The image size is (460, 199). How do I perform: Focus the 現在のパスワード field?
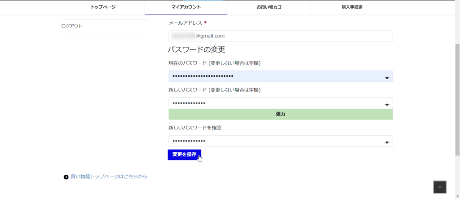coord(274,76)
